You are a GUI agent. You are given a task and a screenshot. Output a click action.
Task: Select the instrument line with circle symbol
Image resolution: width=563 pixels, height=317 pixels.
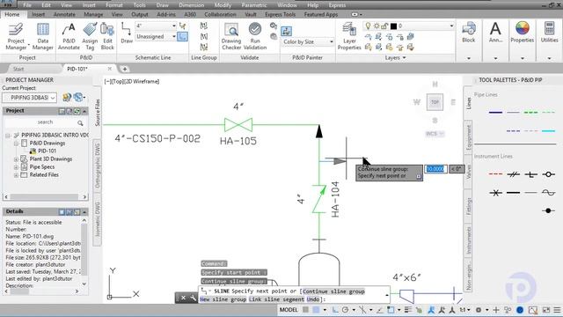pos(549,174)
